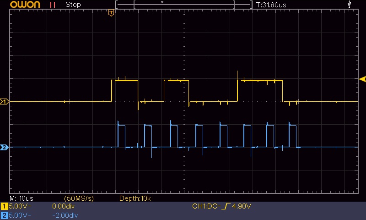The width and height of the screenshot is (366, 220).
Task: Click the T:31.80us horizontal trigger readout
Action: (271, 5)
